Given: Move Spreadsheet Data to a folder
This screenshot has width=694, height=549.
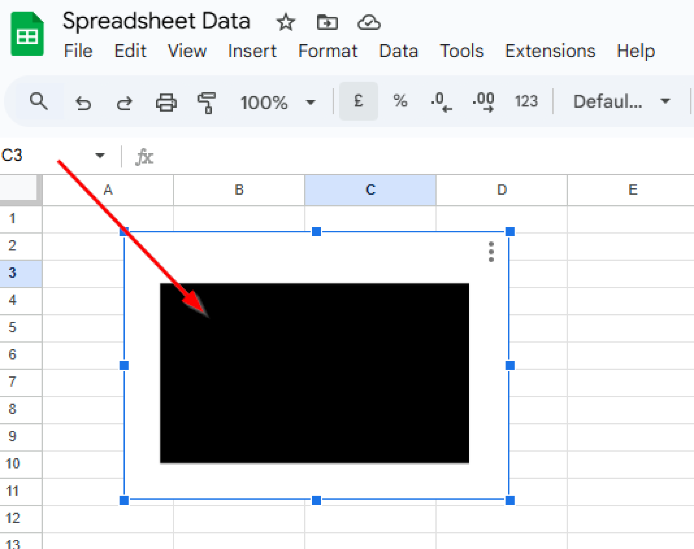Looking at the screenshot, I should [x=327, y=23].
